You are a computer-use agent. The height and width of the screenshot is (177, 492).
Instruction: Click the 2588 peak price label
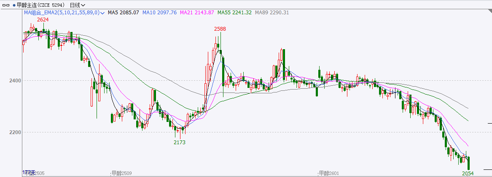click(220, 29)
